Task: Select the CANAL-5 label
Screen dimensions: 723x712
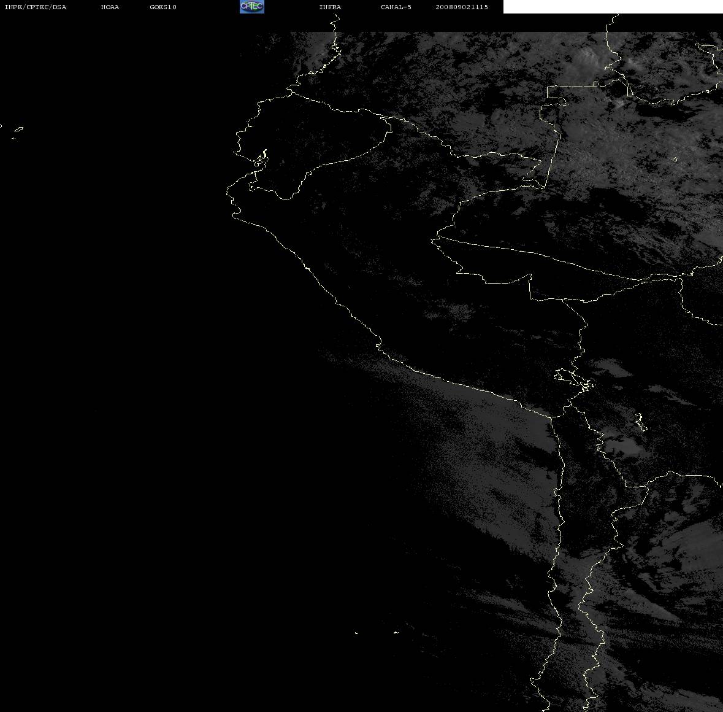Action: (396, 7)
